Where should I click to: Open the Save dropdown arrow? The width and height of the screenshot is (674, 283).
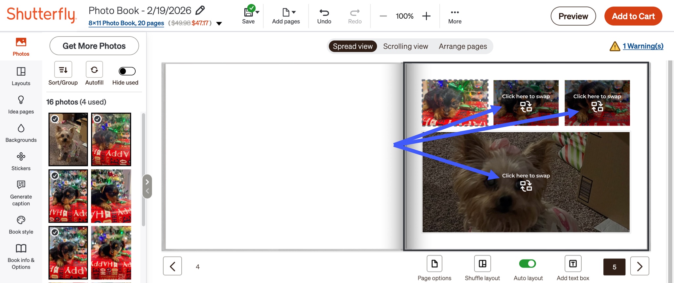(x=258, y=12)
